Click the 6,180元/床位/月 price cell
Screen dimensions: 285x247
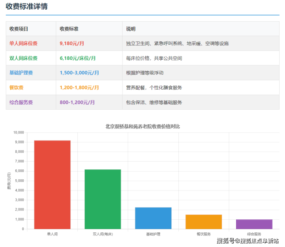pyautogui.click(x=78, y=58)
